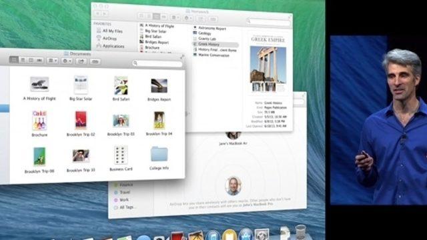Select Finance tag in AirDrop window sidebar

(123, 185)
